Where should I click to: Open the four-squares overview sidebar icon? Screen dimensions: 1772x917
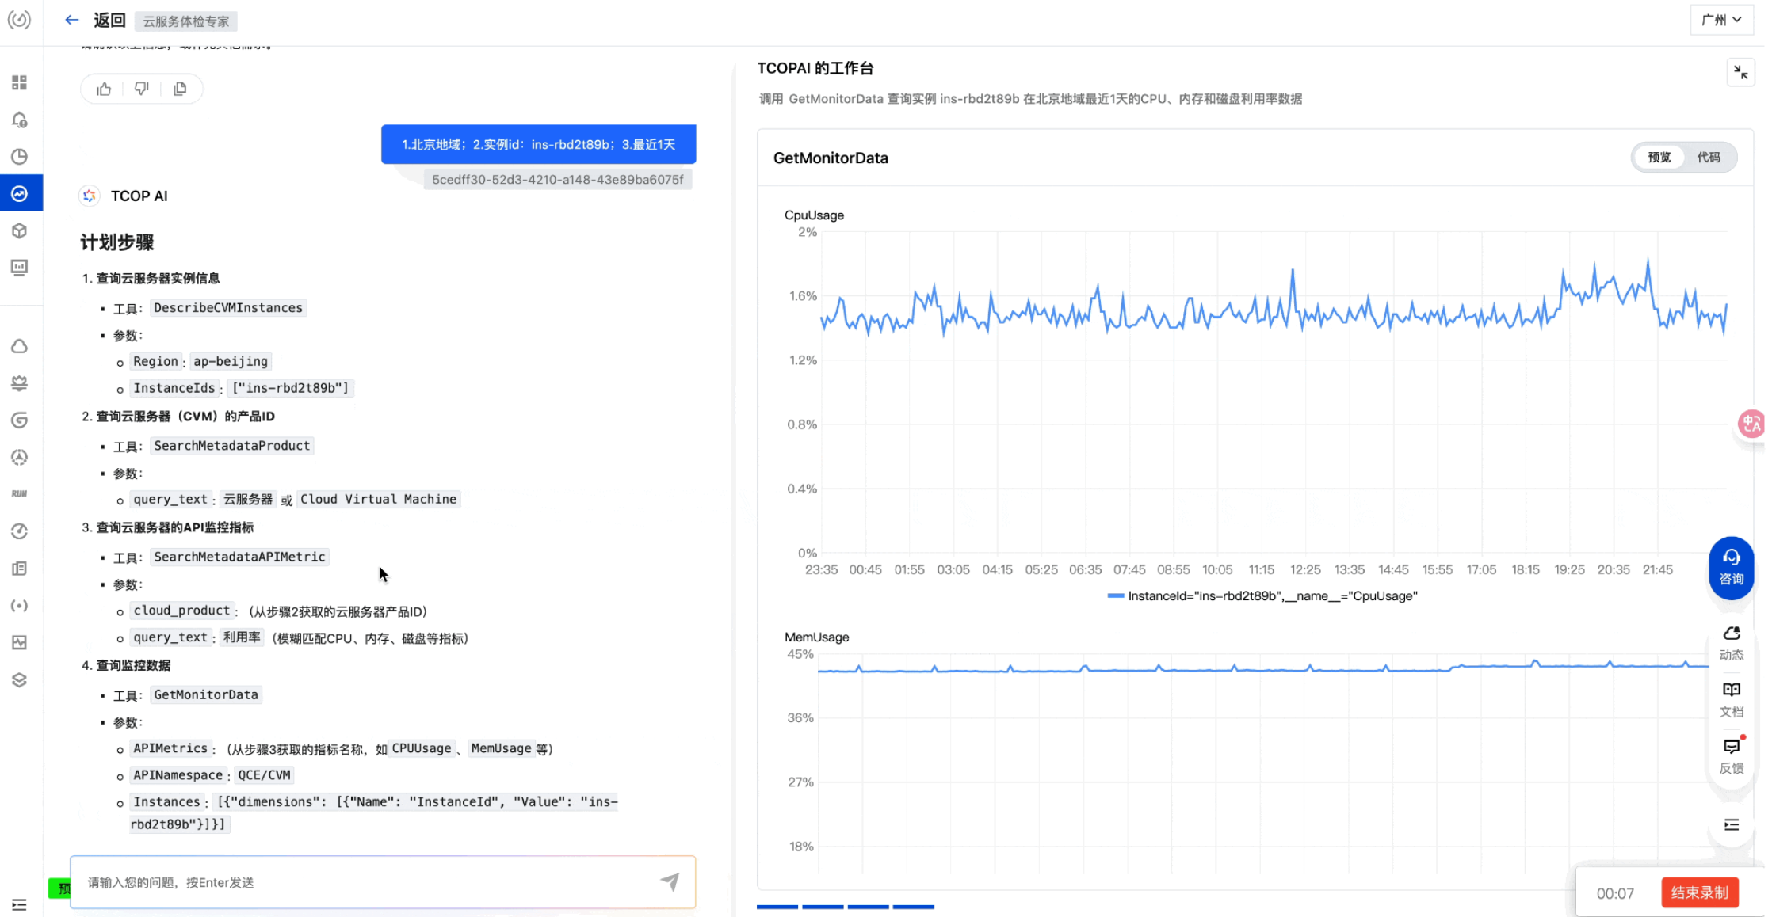click(x=19, y=82)
